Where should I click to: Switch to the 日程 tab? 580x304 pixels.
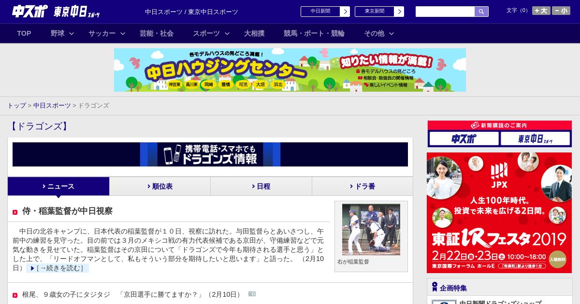(261, 186)
